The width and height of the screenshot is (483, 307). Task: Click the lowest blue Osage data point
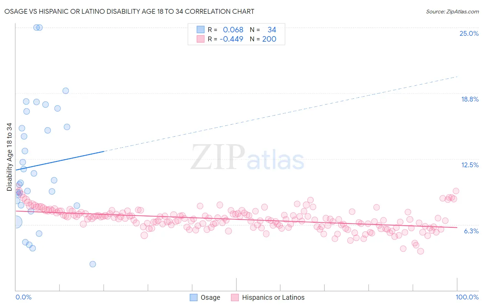(93, 264)
